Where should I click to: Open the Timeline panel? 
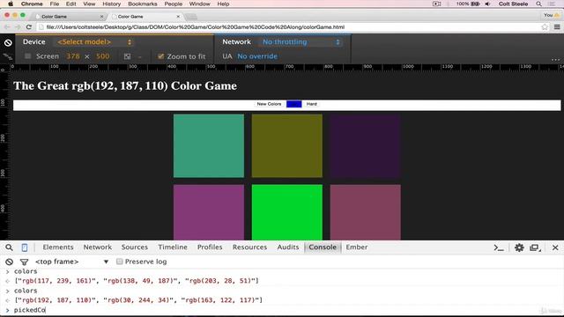coord(173,247)
